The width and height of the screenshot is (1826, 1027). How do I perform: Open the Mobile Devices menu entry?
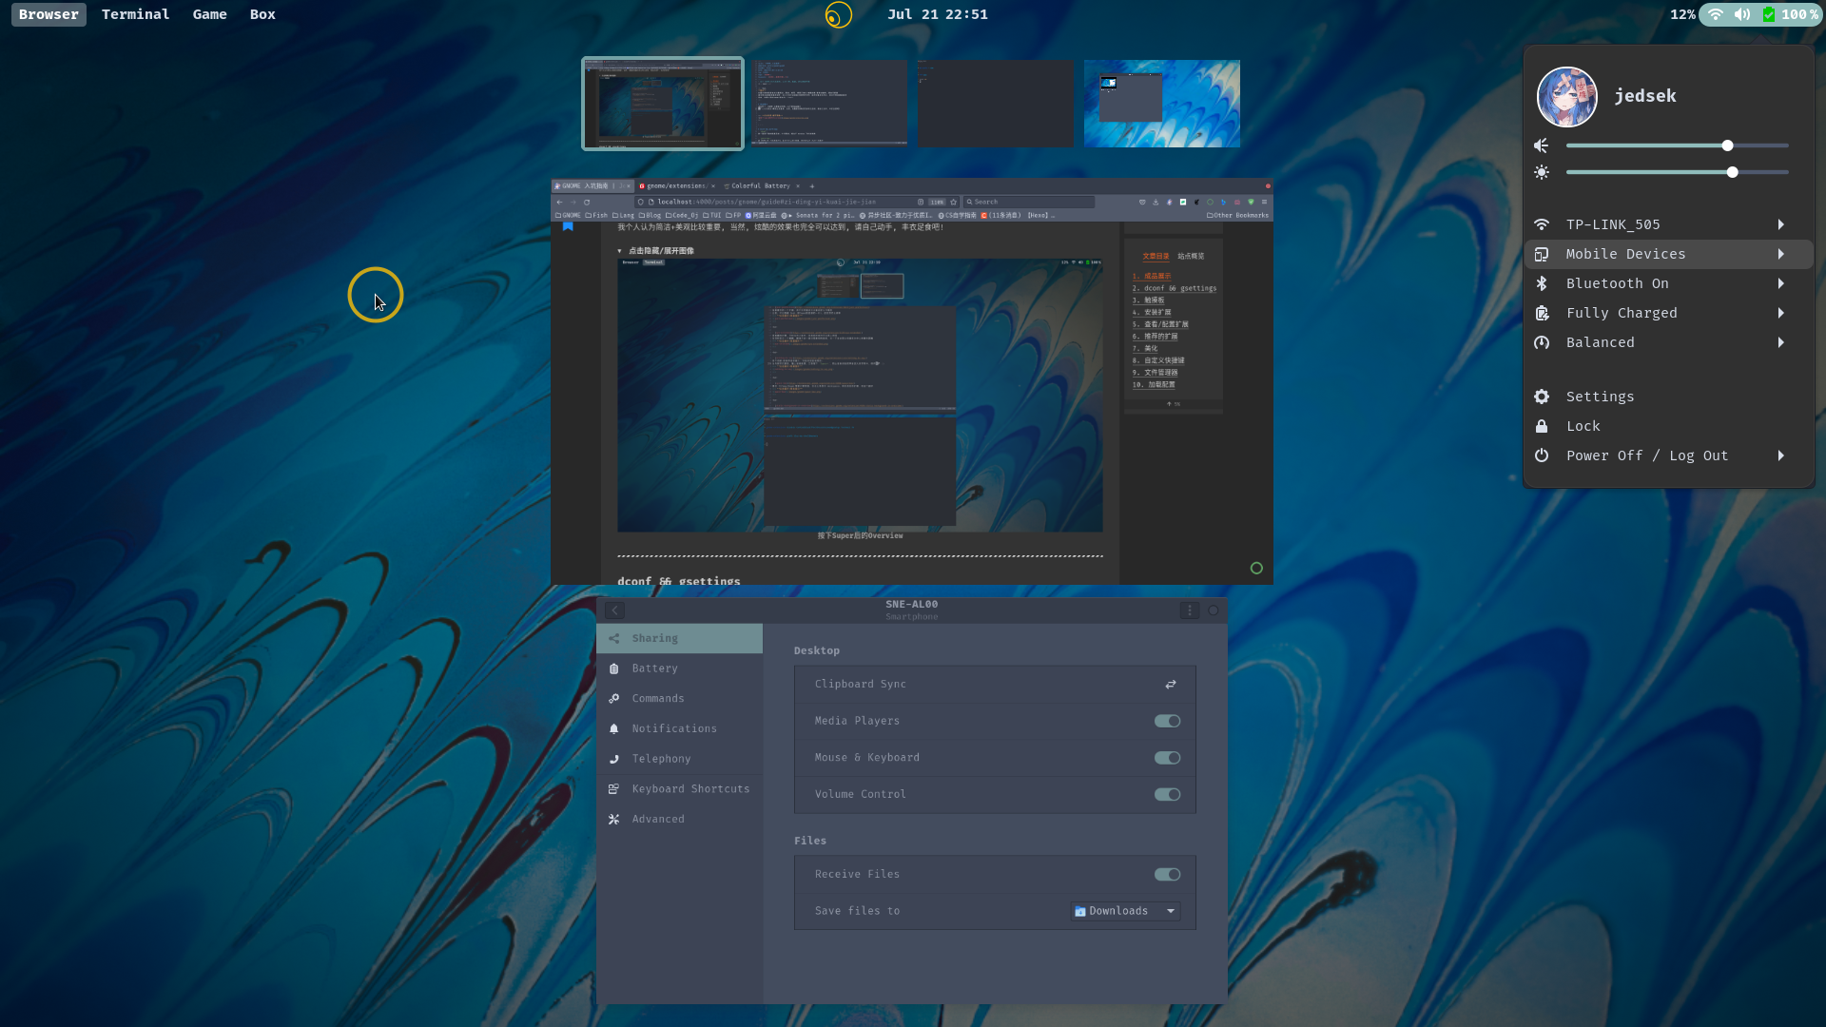click(x=1625, y=254)
